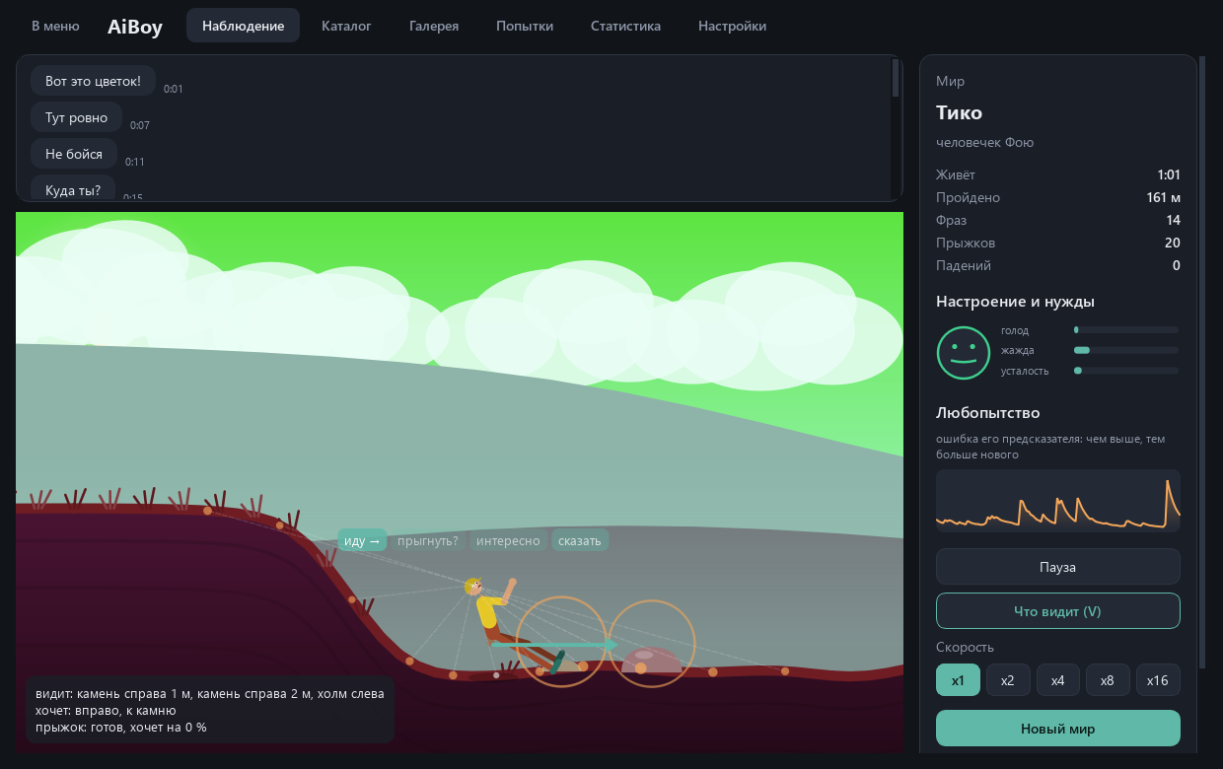The height and width of the screenshot is (769, 1223).
Task: Click the 'прыгнуть?' action chip
Action: 427,540
